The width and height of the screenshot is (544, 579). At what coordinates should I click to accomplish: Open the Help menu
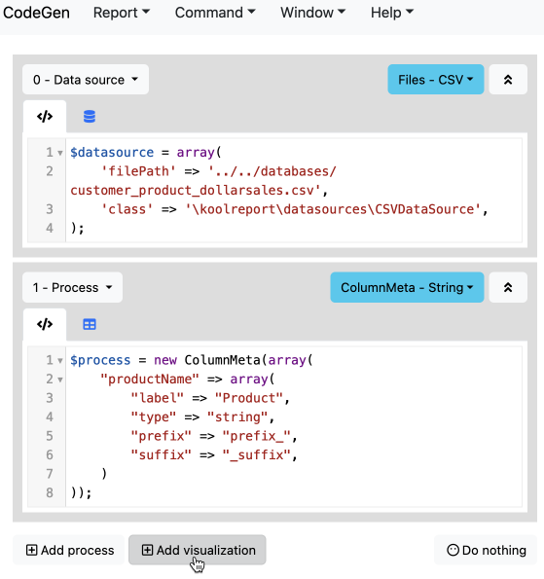[x=392, y=13]
